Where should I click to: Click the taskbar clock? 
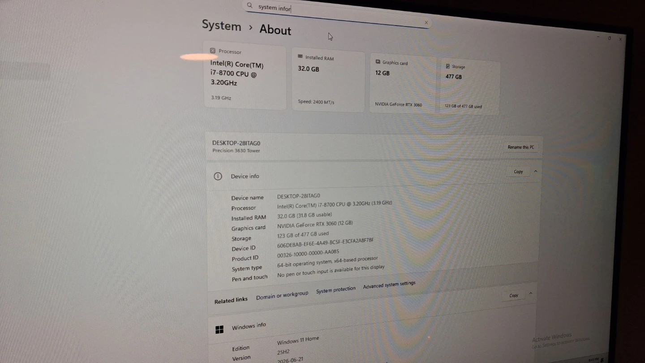click(593, 359)
